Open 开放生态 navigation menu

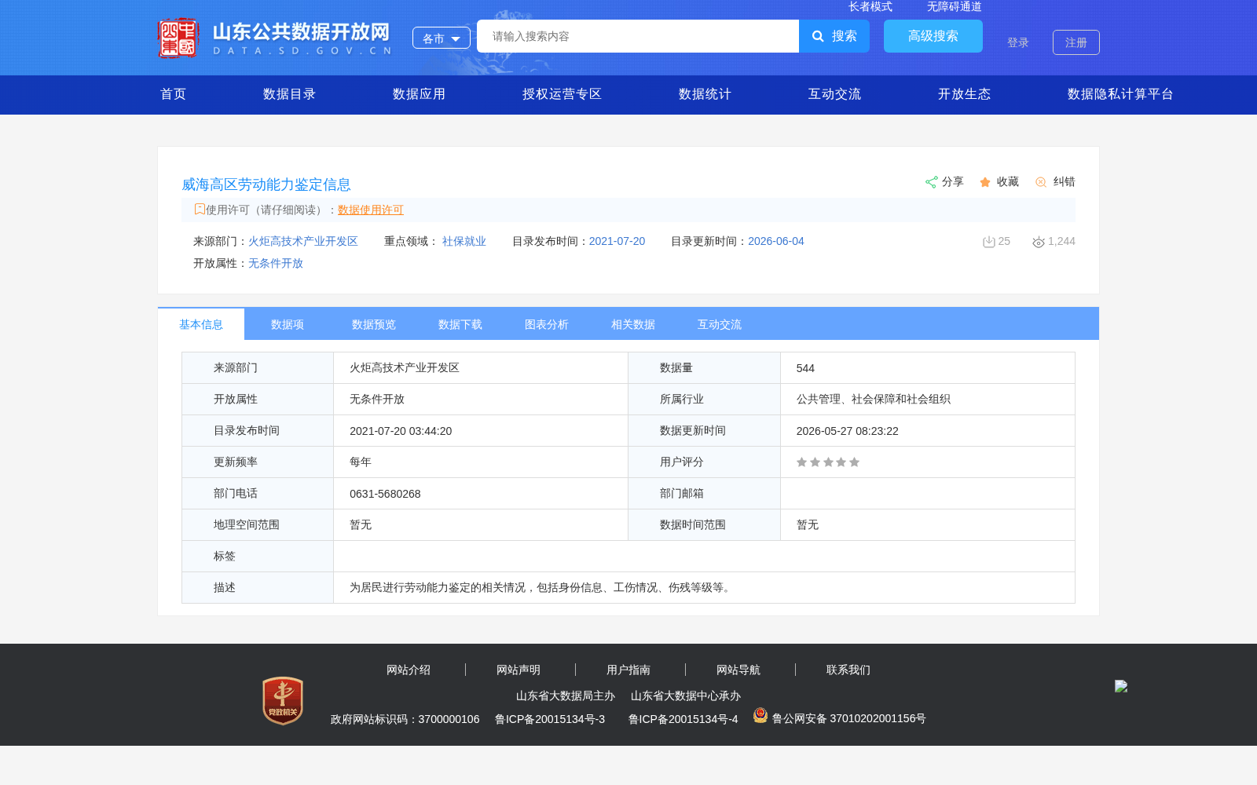(965, 94)
